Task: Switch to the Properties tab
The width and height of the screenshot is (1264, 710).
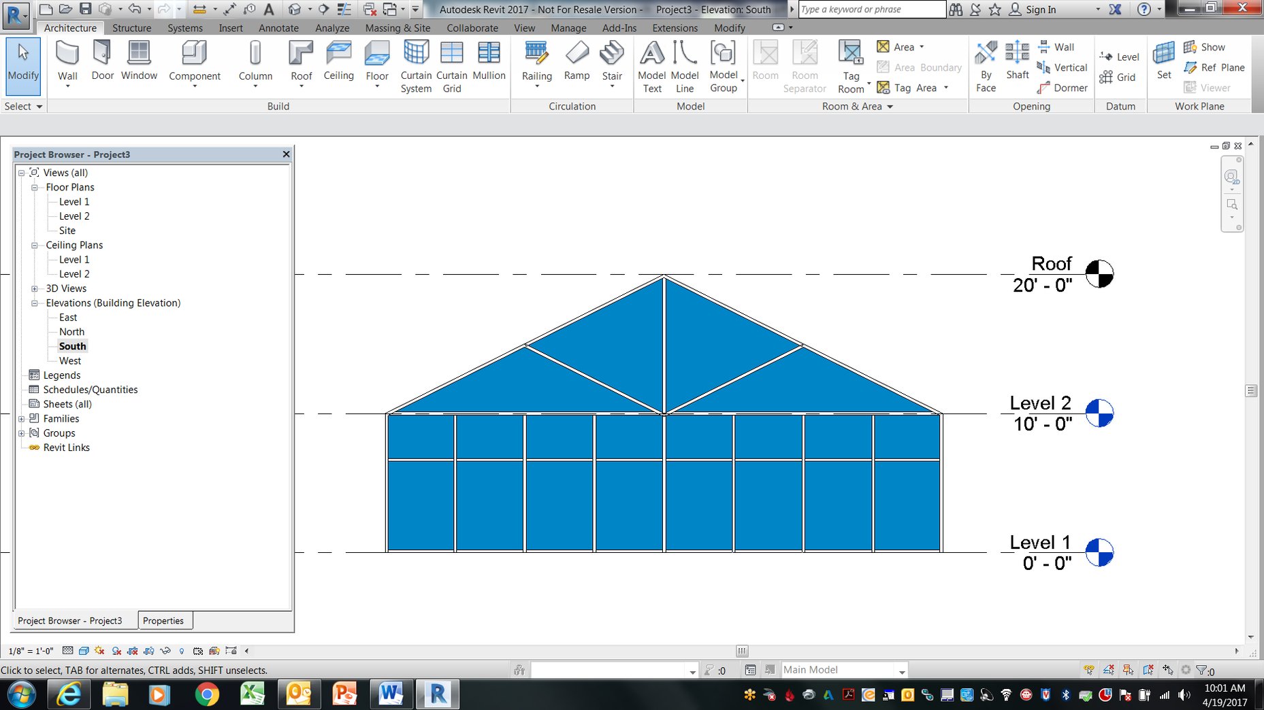Action: pos(164,620)
